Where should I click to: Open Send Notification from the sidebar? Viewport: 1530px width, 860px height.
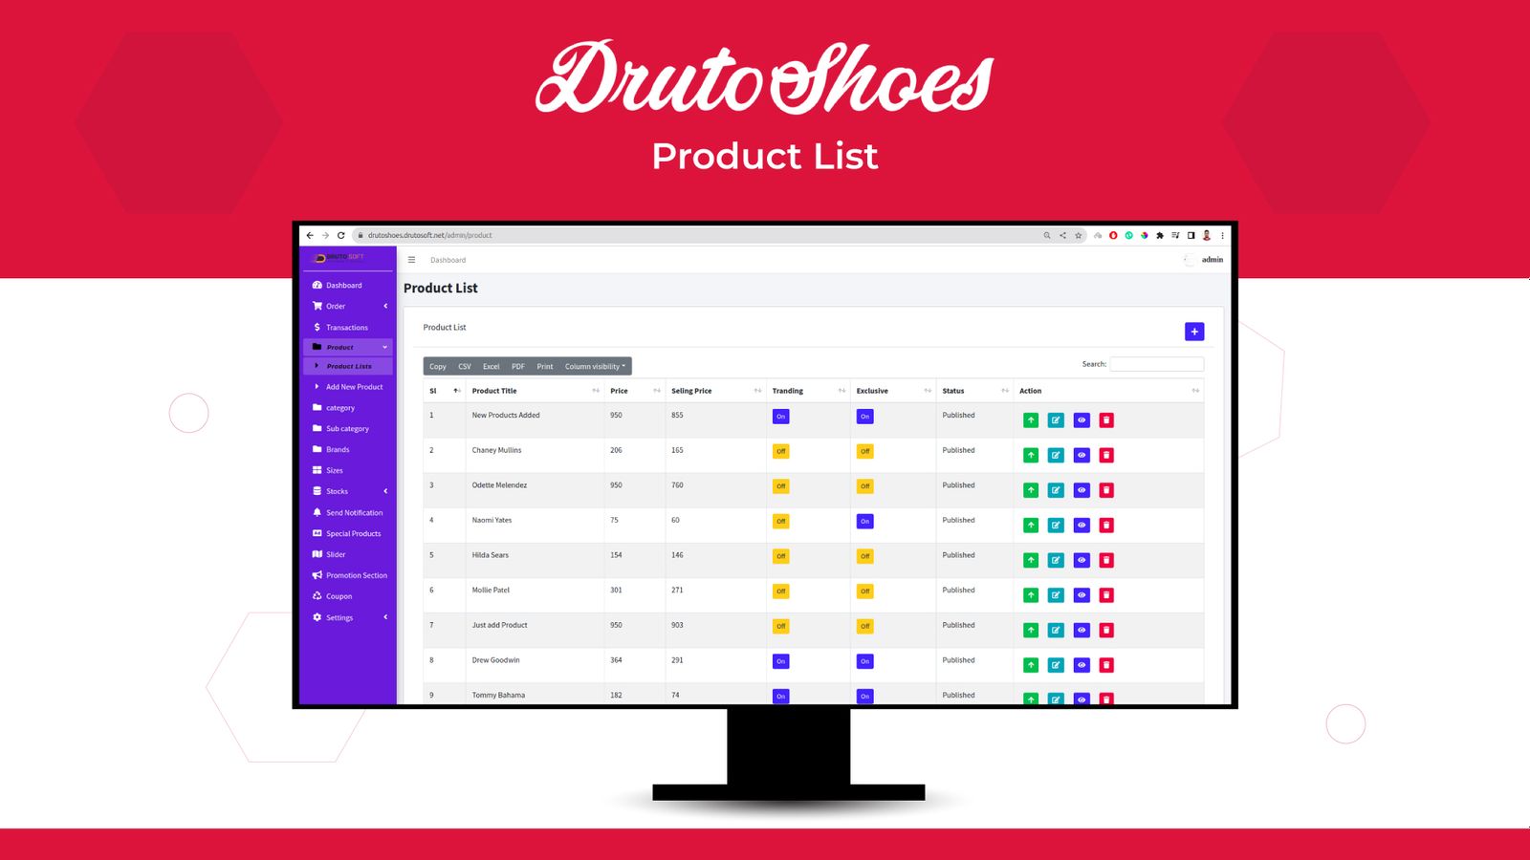coord(354,513)
